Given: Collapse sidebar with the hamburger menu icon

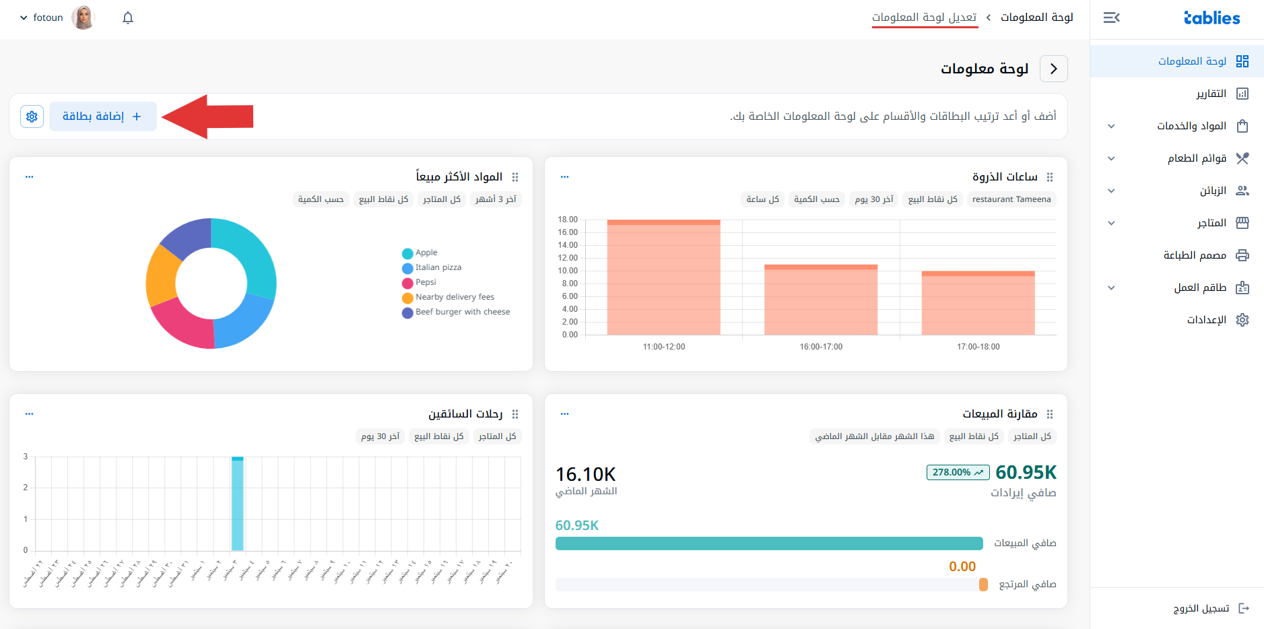Looking at the screenshot, I should pos(1111,18).
